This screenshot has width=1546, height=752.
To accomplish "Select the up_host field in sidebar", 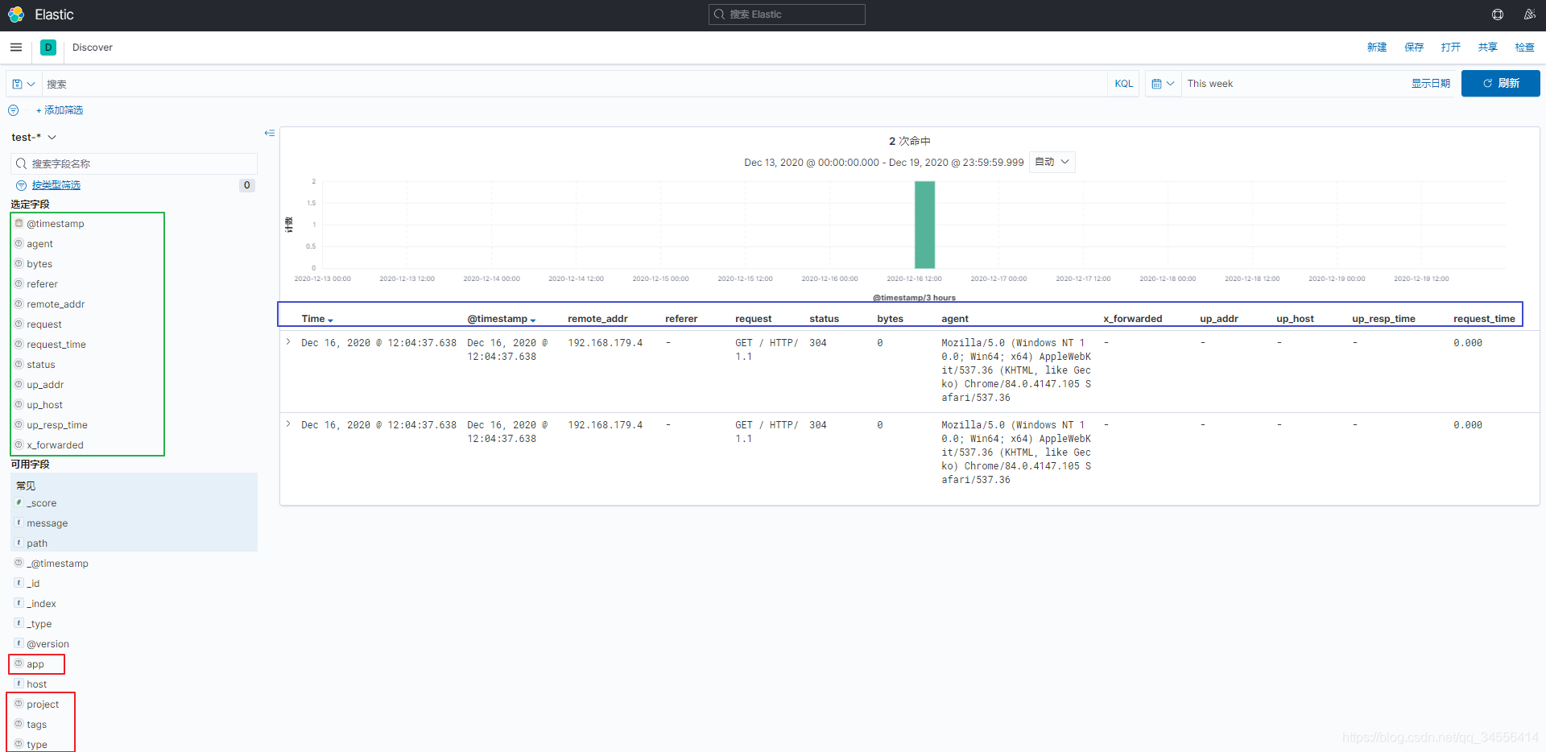I will pyautogui.click(x=44, y=405).
